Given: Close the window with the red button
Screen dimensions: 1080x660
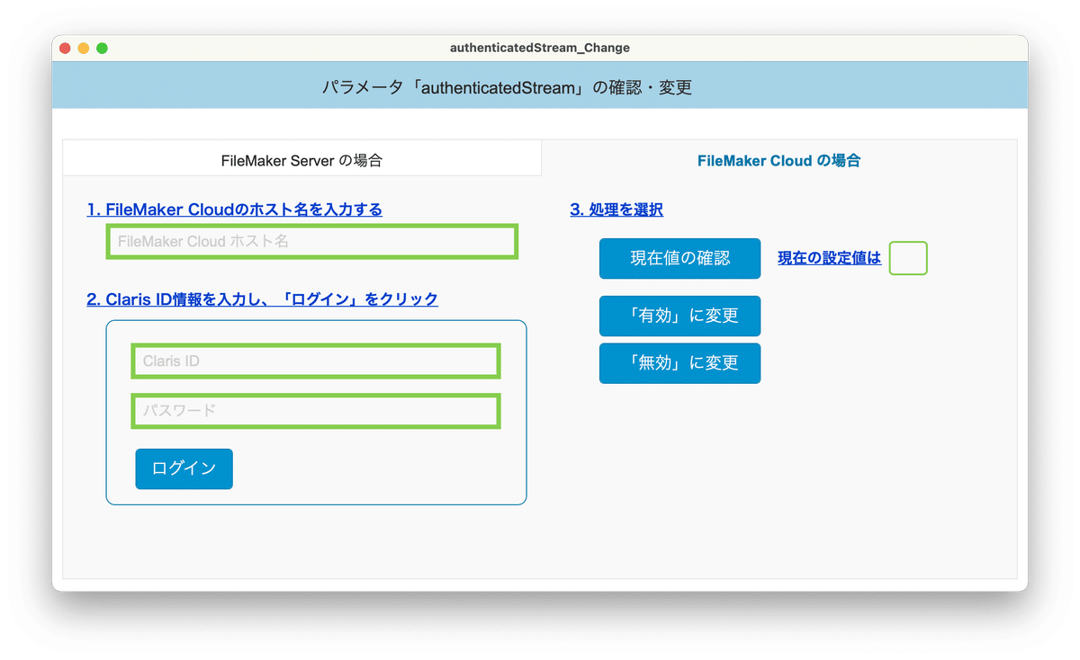Looking at the screenshot, I should coord(64,48).
